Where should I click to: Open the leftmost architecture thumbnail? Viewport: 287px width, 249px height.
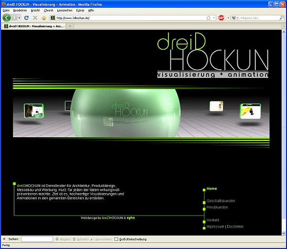click(34, 111)
